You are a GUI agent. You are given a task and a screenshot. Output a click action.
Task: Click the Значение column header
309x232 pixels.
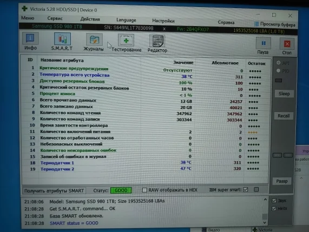[x=183, y=62]
